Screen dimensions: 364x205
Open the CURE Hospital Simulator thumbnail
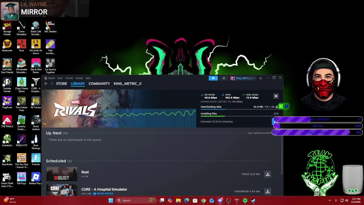click(62, 190)
